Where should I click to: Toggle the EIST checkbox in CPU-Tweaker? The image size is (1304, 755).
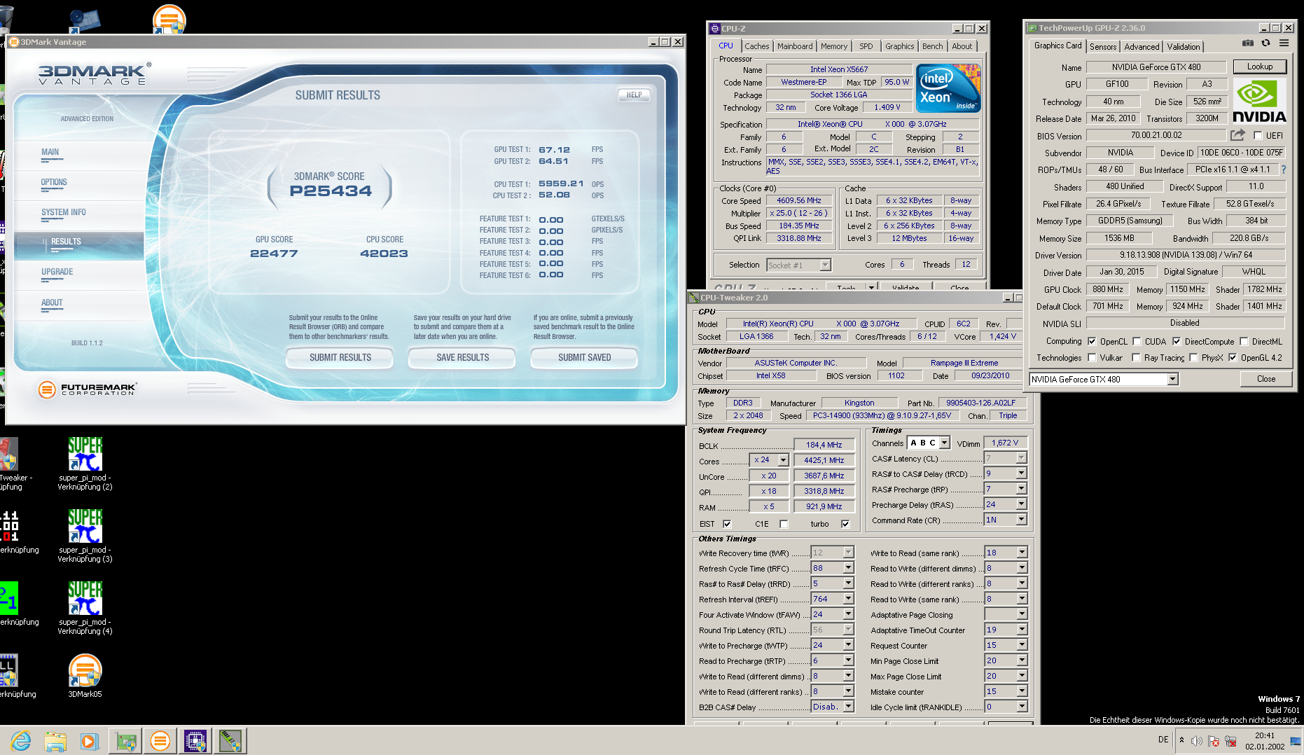coord(727,524)
